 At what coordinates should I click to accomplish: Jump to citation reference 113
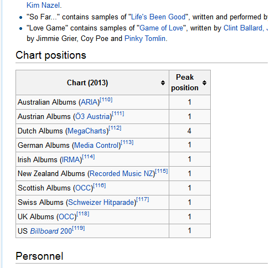(127, 142)
